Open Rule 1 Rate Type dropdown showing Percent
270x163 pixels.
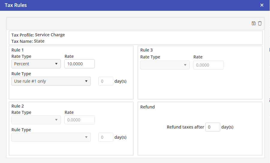pyautogui.click(x=36, y=64)
